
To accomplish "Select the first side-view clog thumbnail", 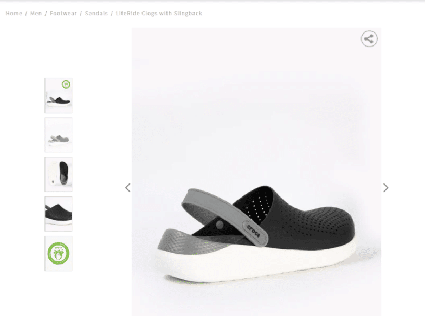I will coord(59,95).
